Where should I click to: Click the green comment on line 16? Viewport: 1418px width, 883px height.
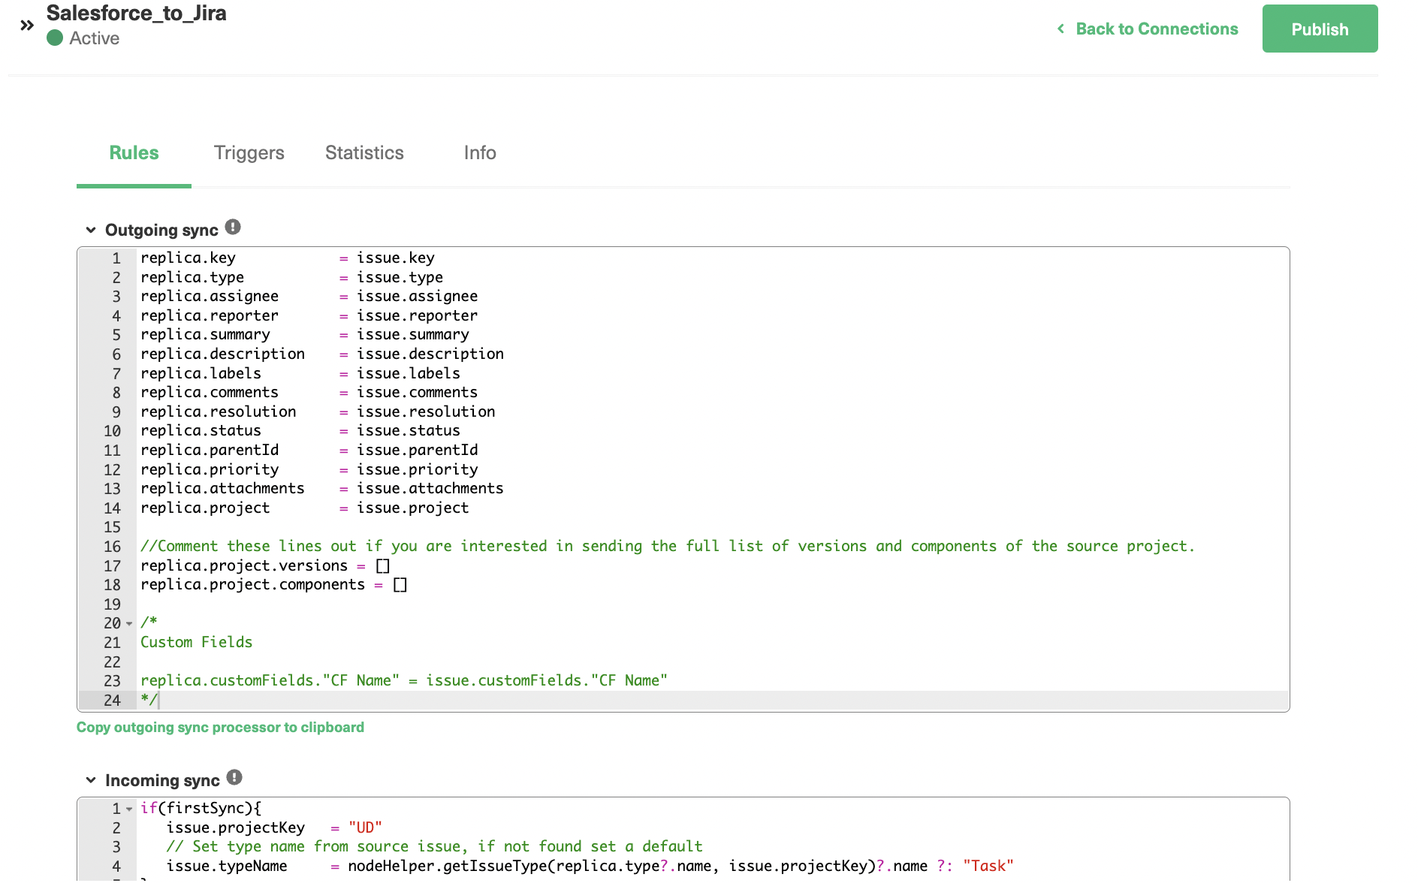[x=668, y=547]
